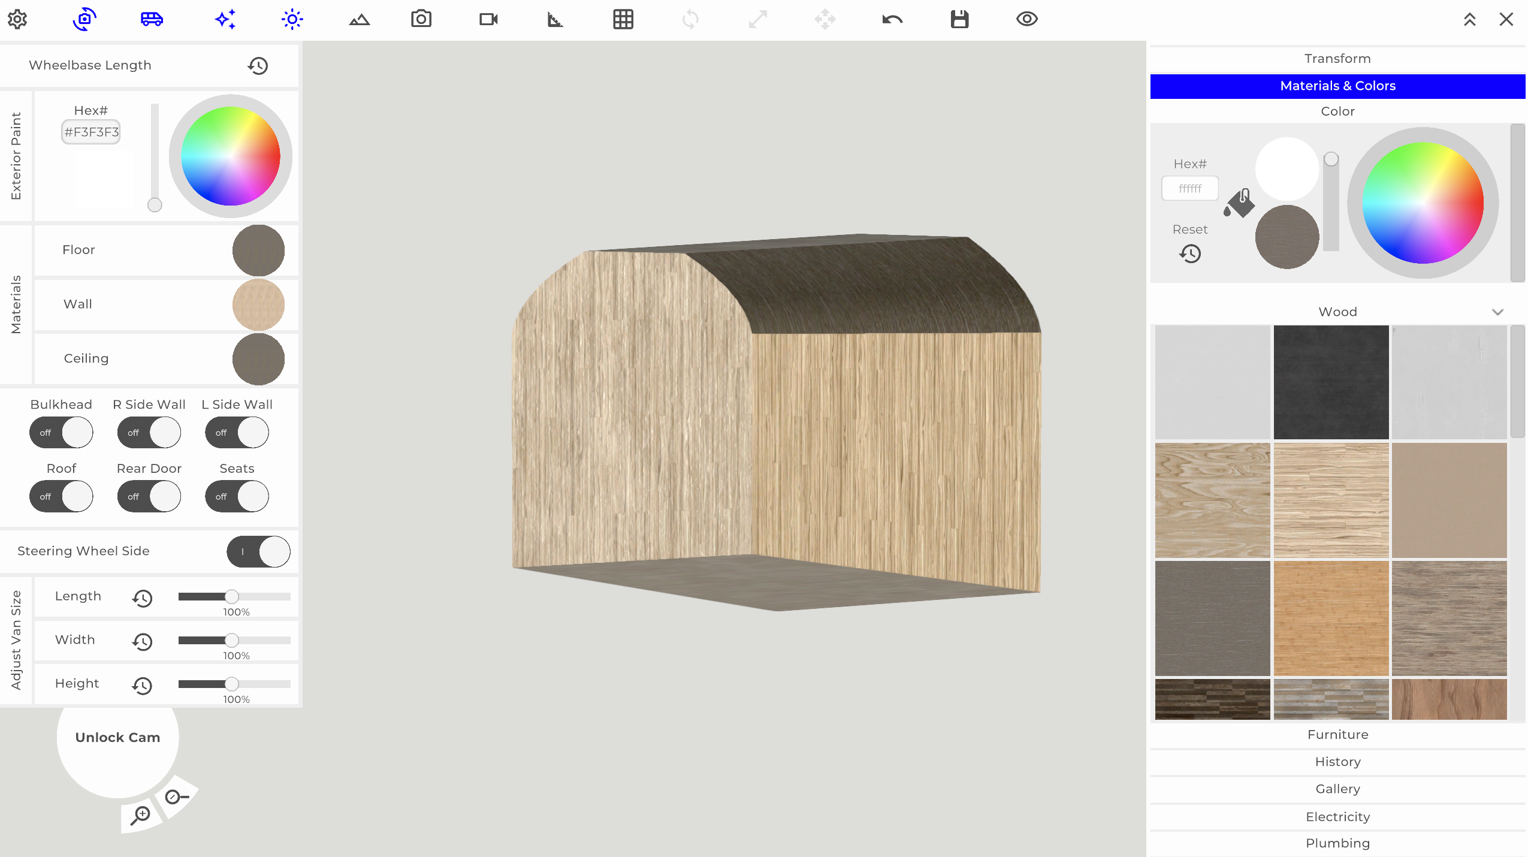
Task: Toggle the R Side Wall switch
Action: point(149,433)
